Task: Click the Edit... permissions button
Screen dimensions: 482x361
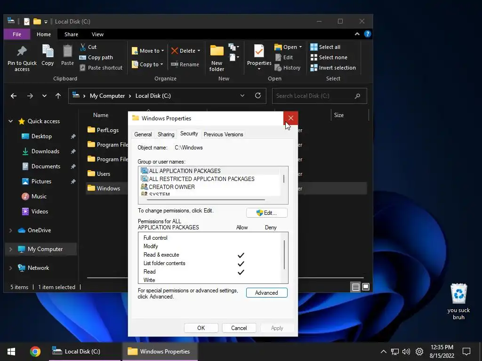Action: 267,213
